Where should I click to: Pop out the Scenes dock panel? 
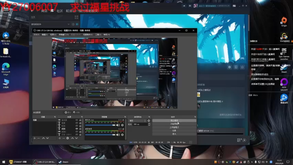tap(55, 117)
